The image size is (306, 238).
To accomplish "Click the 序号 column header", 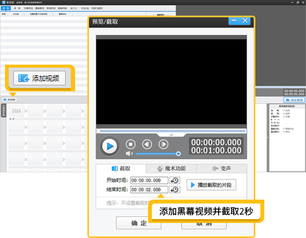I will (4, 14).
